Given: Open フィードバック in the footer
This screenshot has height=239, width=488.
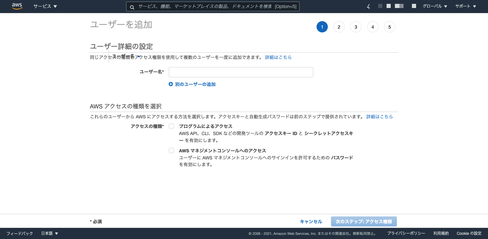Looking at the screenshot, I should [x=20, y=234].
